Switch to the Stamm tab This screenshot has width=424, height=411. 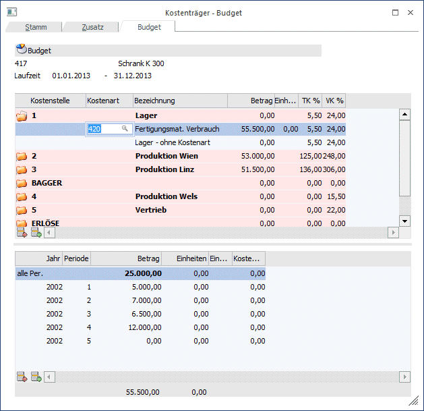[36, 27]
